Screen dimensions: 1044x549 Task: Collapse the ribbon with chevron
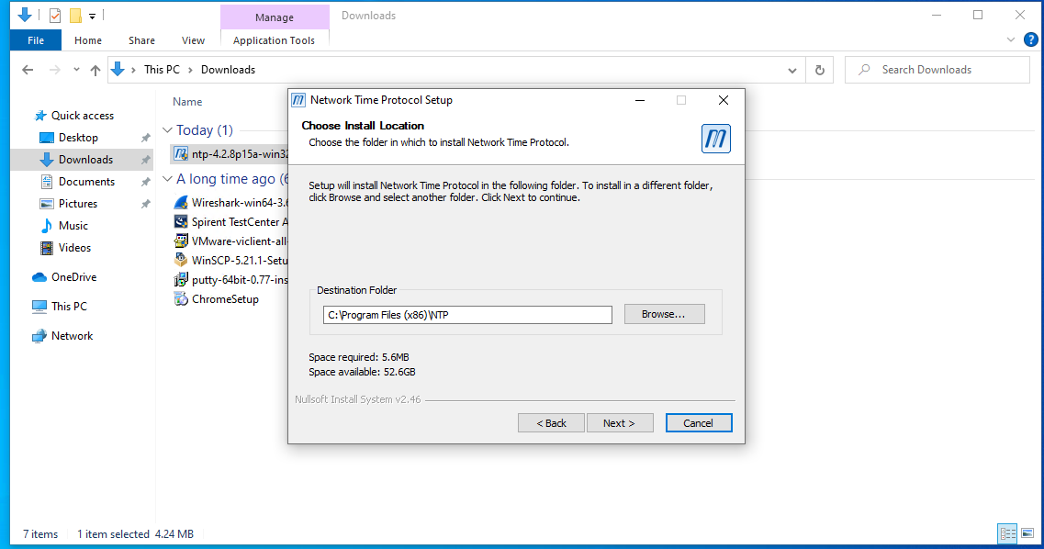(1011, 39)
